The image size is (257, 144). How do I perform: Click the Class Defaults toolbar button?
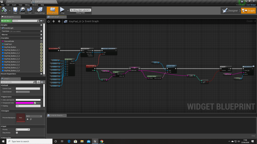(x=52, y=10)
